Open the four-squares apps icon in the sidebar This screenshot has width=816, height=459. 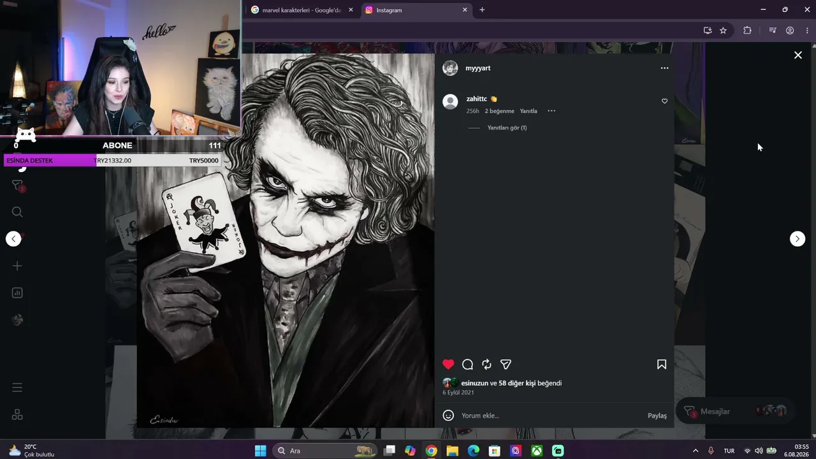(x=17, y=414)
